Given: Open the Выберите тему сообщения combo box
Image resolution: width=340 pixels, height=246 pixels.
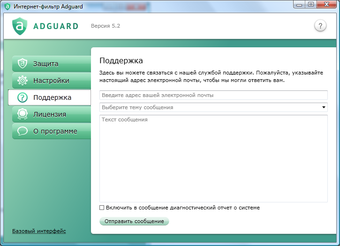Looking at the screenshot, I should [x=213, y=107].
